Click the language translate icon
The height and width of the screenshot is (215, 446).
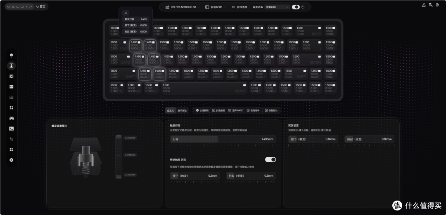coord(430,5)
